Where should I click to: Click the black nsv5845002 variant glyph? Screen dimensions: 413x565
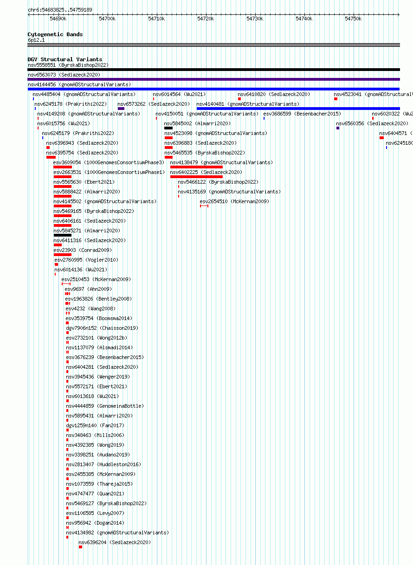(168, 128)
